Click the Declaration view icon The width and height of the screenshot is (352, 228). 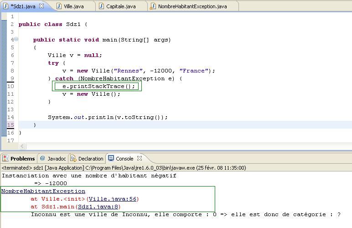73,158
